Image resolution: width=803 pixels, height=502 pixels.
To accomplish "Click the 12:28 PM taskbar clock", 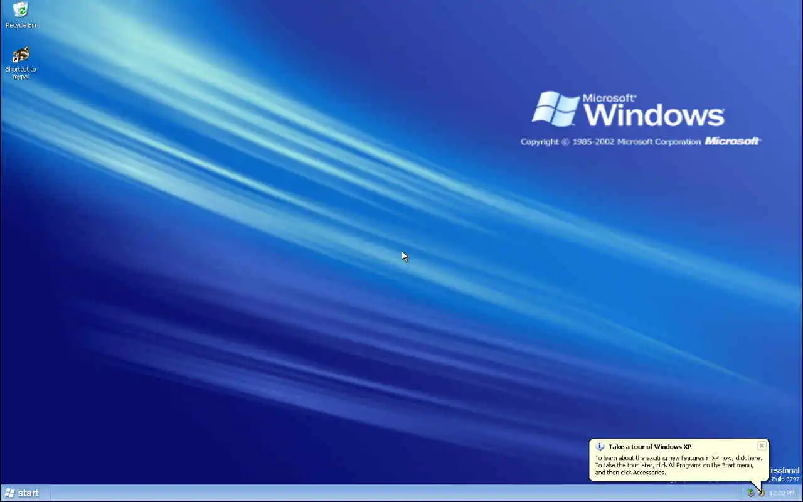I will coord(782,493).
